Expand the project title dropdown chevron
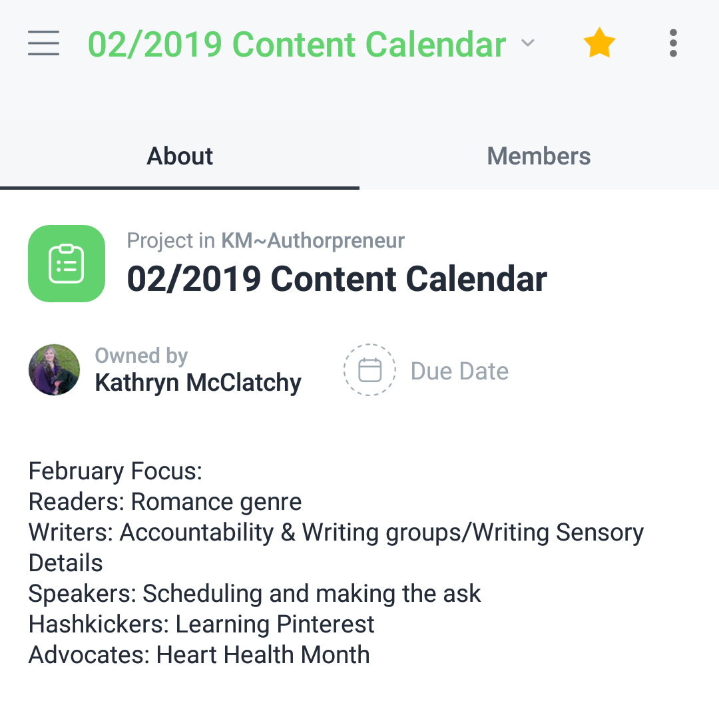The width and height of the screenshot is (719, 719). pyautogui.click(x=528, y=43)
